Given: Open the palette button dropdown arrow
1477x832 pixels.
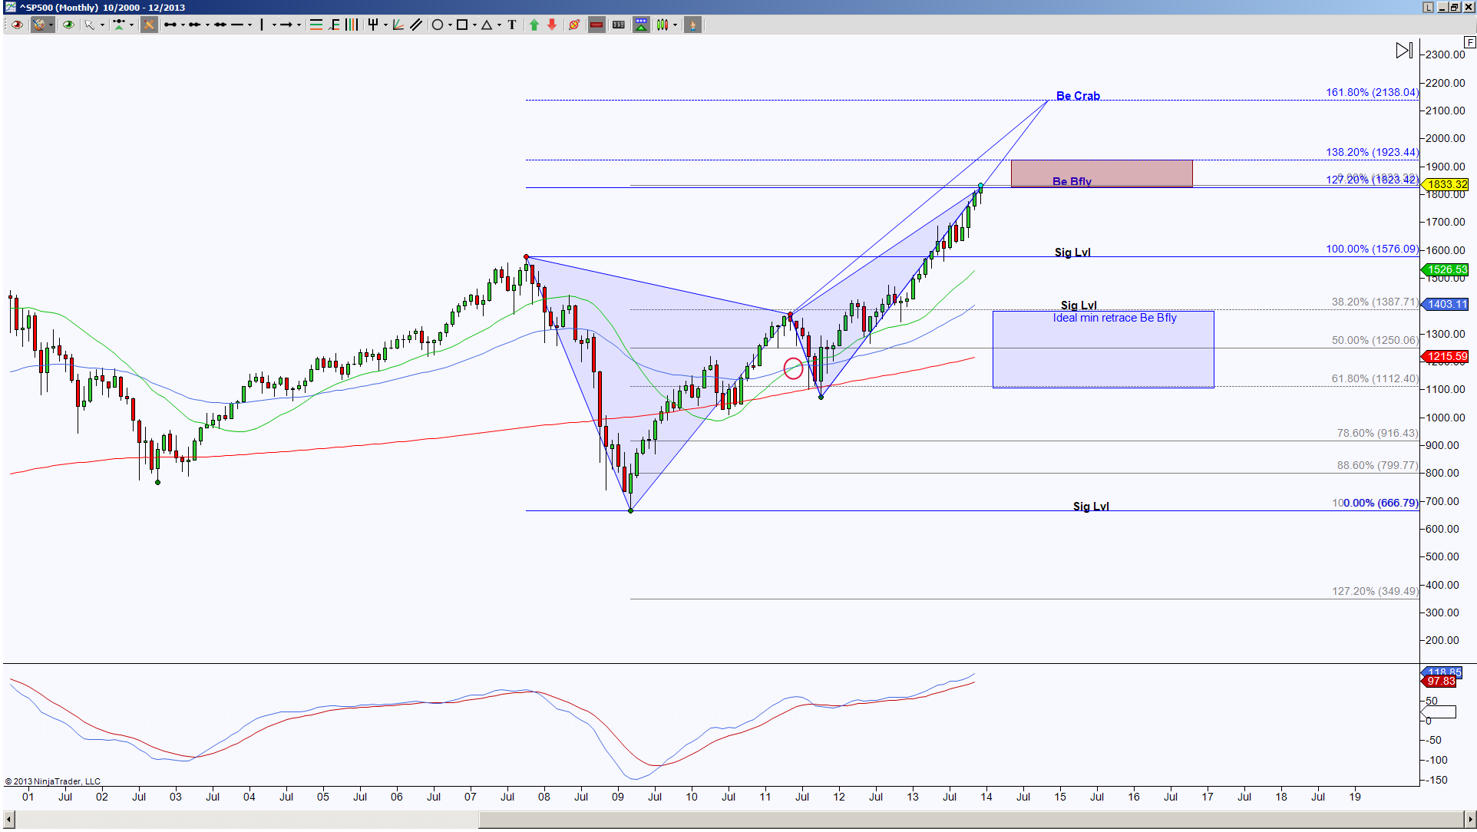Looking at the screenshot, I should [x=51, y=25].
